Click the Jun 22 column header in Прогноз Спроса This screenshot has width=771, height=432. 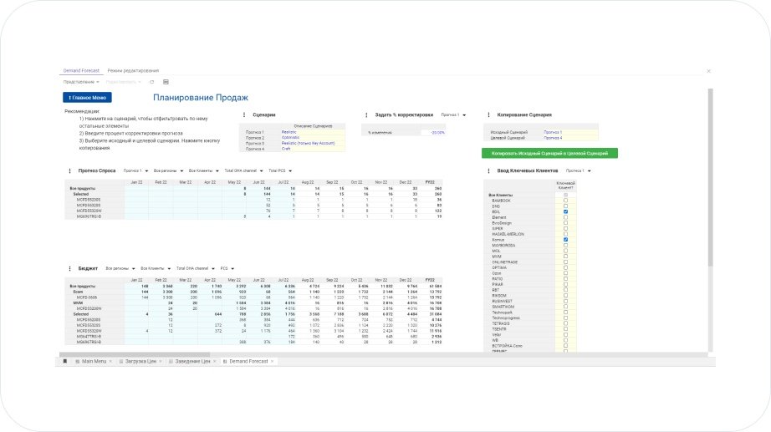pyautogui.click(x=258, y=182)
